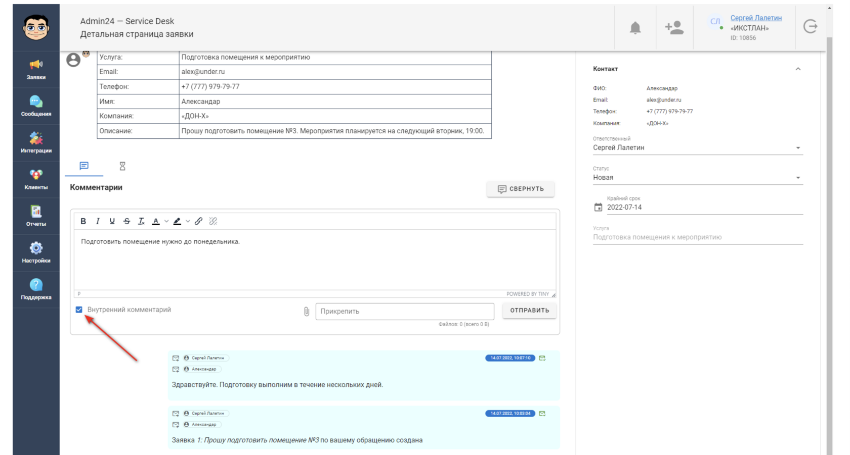Click the add user icon
Viewport: 850px width, 455px height.
click(674, 27)
